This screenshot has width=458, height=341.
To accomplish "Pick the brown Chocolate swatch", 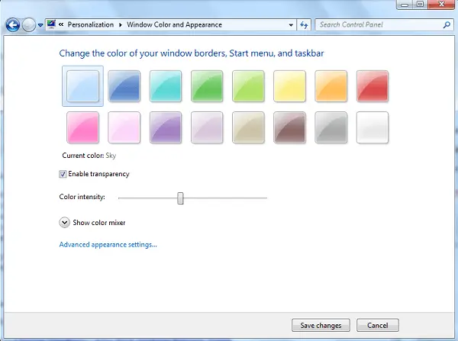I will pos(290,127).
